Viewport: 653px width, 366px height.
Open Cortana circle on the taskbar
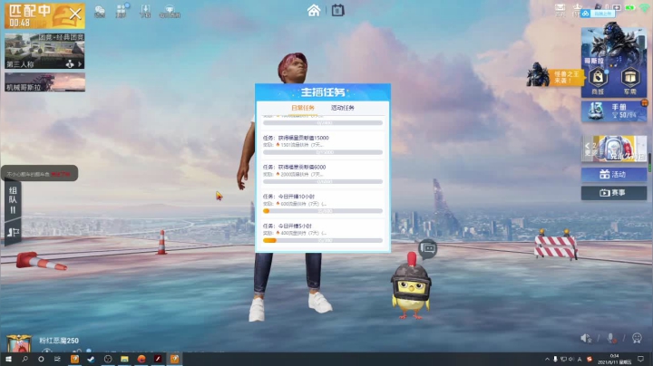(41, 359)
